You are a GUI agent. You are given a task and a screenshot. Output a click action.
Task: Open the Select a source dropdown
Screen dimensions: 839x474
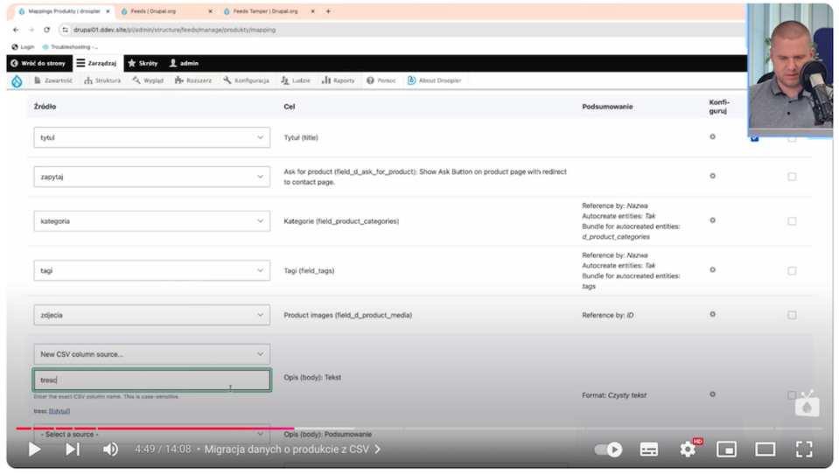click(152, 434)
